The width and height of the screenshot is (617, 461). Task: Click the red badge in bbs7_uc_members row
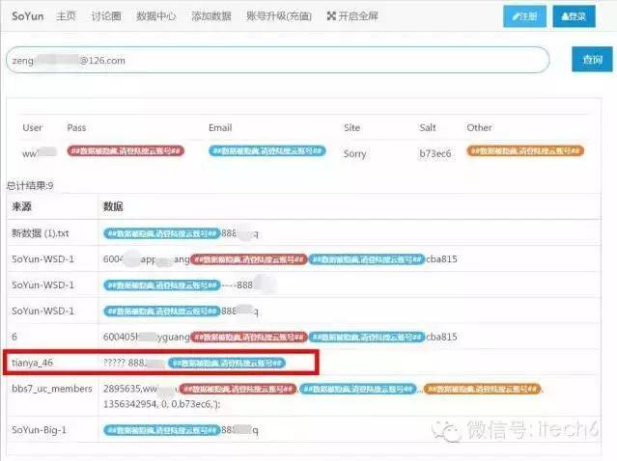point(238,389)
